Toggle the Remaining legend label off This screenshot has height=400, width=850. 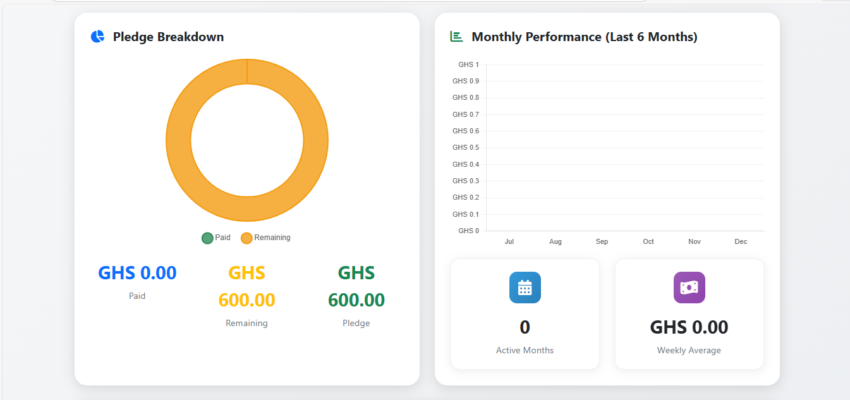click(x=272, y=238)
